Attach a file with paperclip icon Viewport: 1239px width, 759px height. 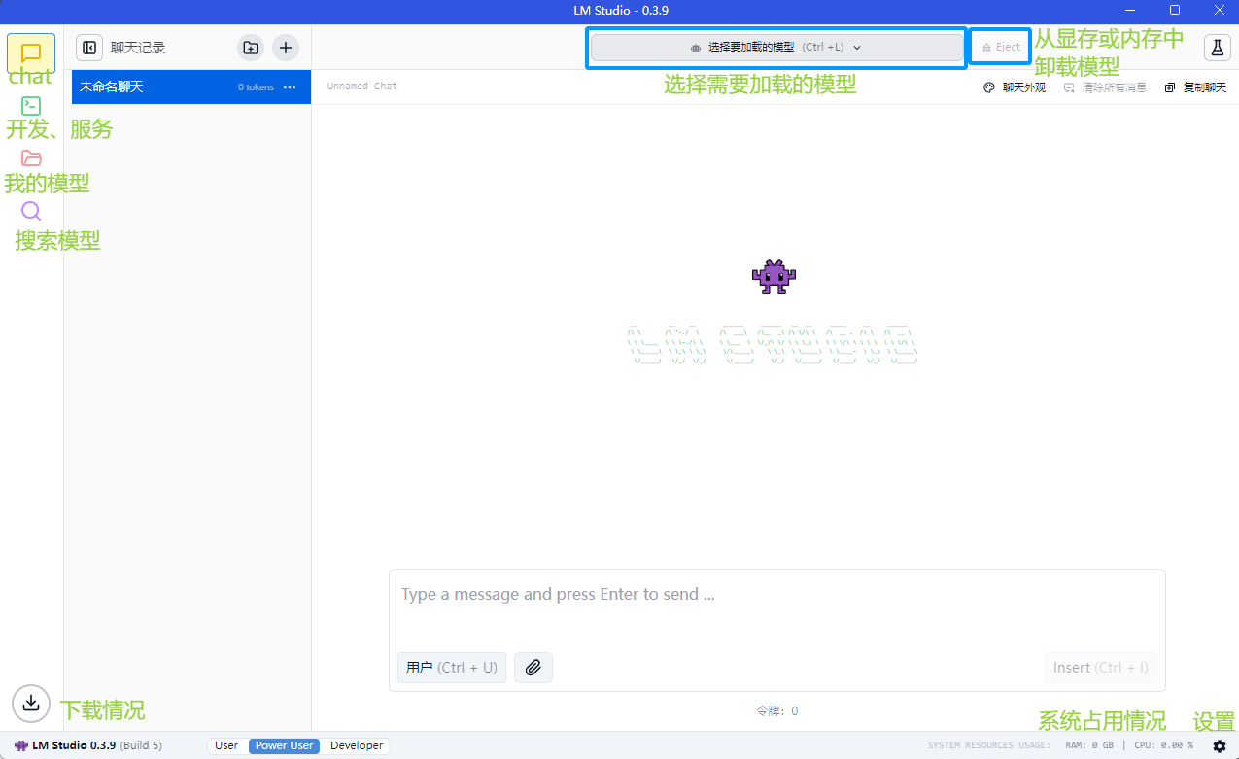[x=533, y=668]
